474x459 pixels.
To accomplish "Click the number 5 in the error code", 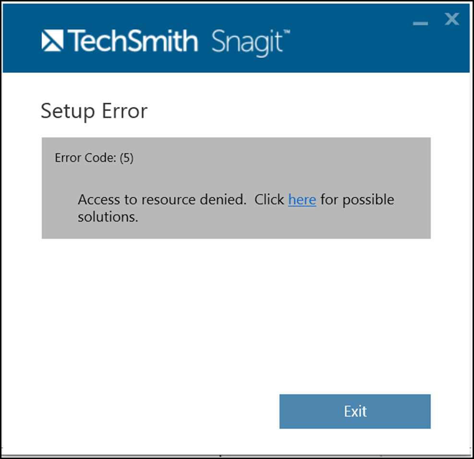I will point(126,158).
